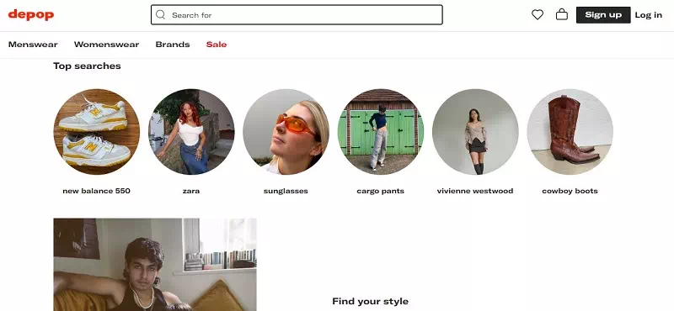674x311 pixels.
Task: Go to homepage via depop logo
Action: point(31,14)
